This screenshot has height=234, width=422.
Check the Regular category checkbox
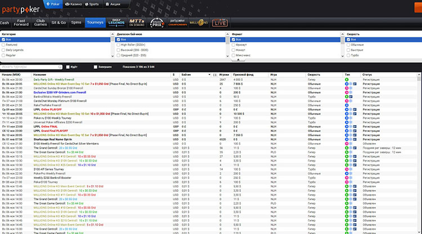[3, 56]
